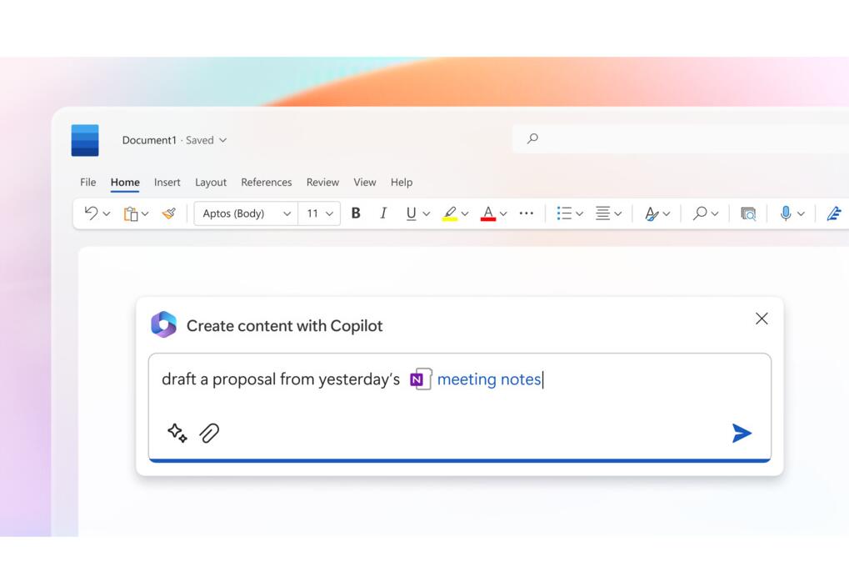
Task: Open the meeting notes link
Action: tap(489, 379)
